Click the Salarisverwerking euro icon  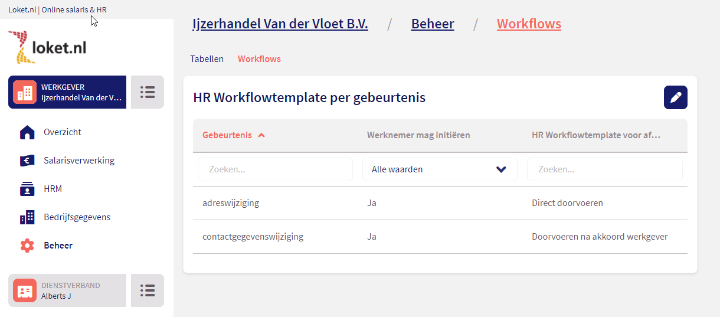[27, 161]
